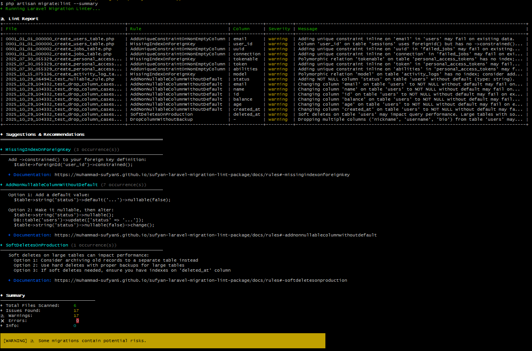This screenshot has width=532, height=351.
Task: Click the warning icon in the yellow banner
Action: point(32,341)
